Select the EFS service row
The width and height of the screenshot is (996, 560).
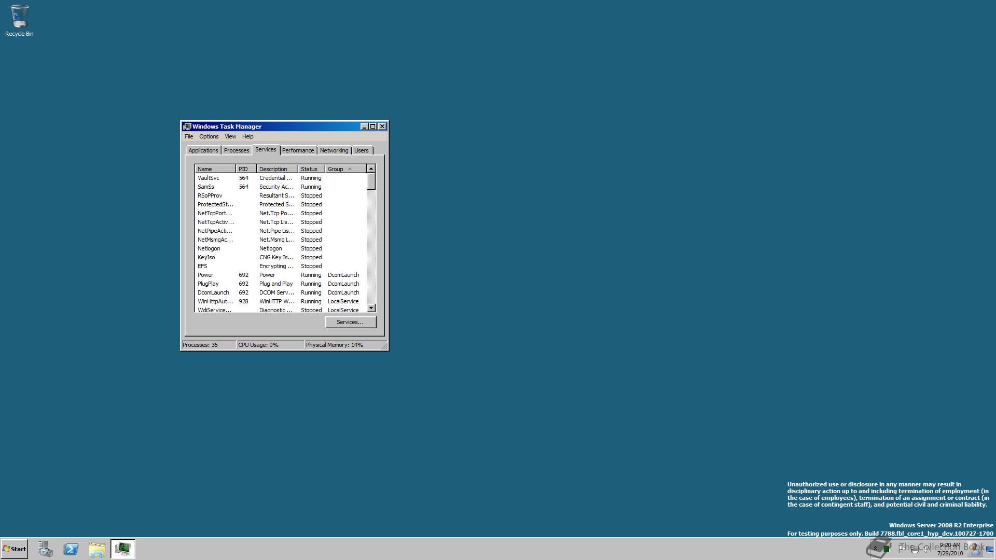click(x=281, y=266)
